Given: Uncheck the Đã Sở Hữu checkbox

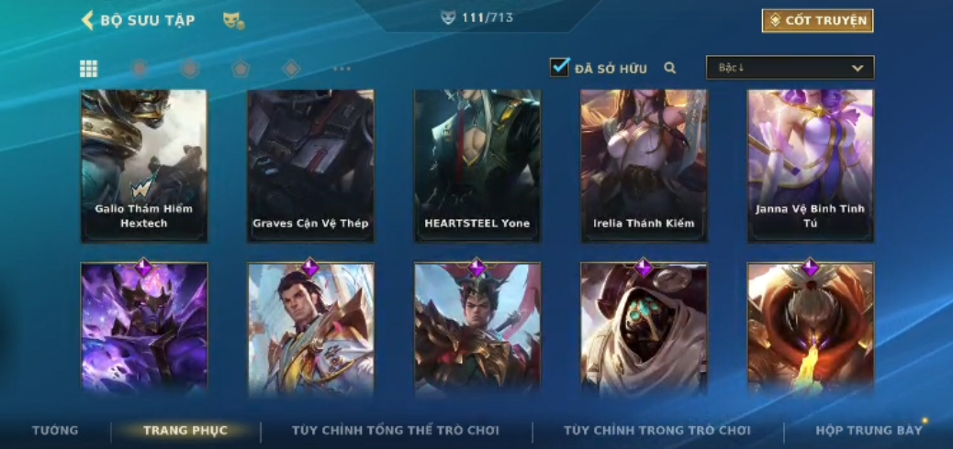Looking at the screenshot, I should (559, 67).
